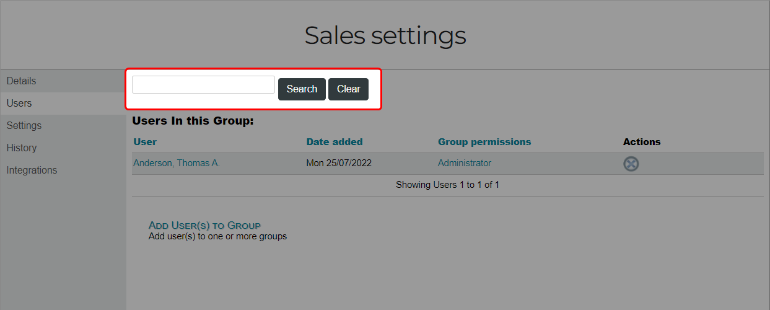Remove Thomas Anderson using the circled X icon
770x310 pixels.
631,164
